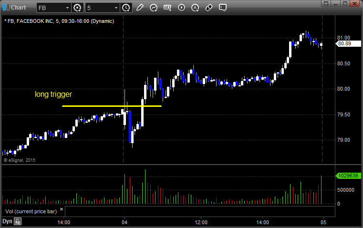Click the 'long trigger' text annotation
The width and height of the screenshot is (363, 228).
tap(53, 94)
